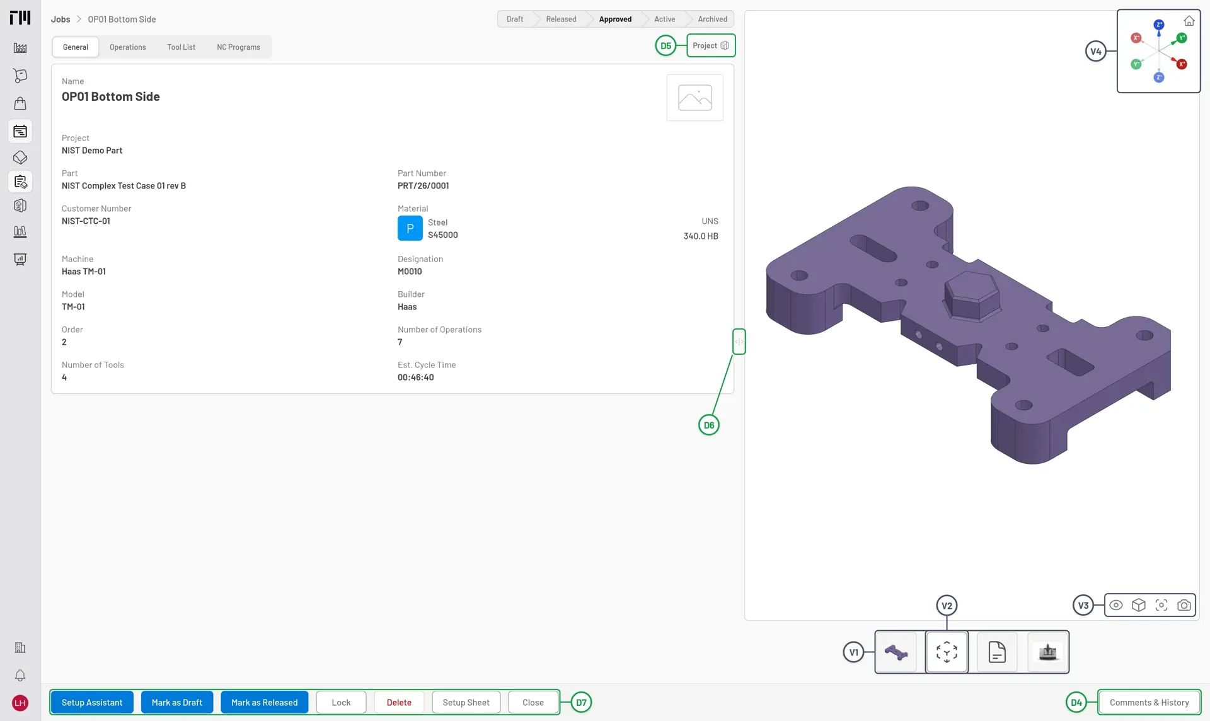Switch to the Operations tab
The width and height of the screenshot is (1210, 721).
[127, 47]
